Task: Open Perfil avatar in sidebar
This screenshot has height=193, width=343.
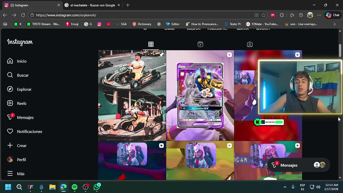Action: tap(10, 160)
